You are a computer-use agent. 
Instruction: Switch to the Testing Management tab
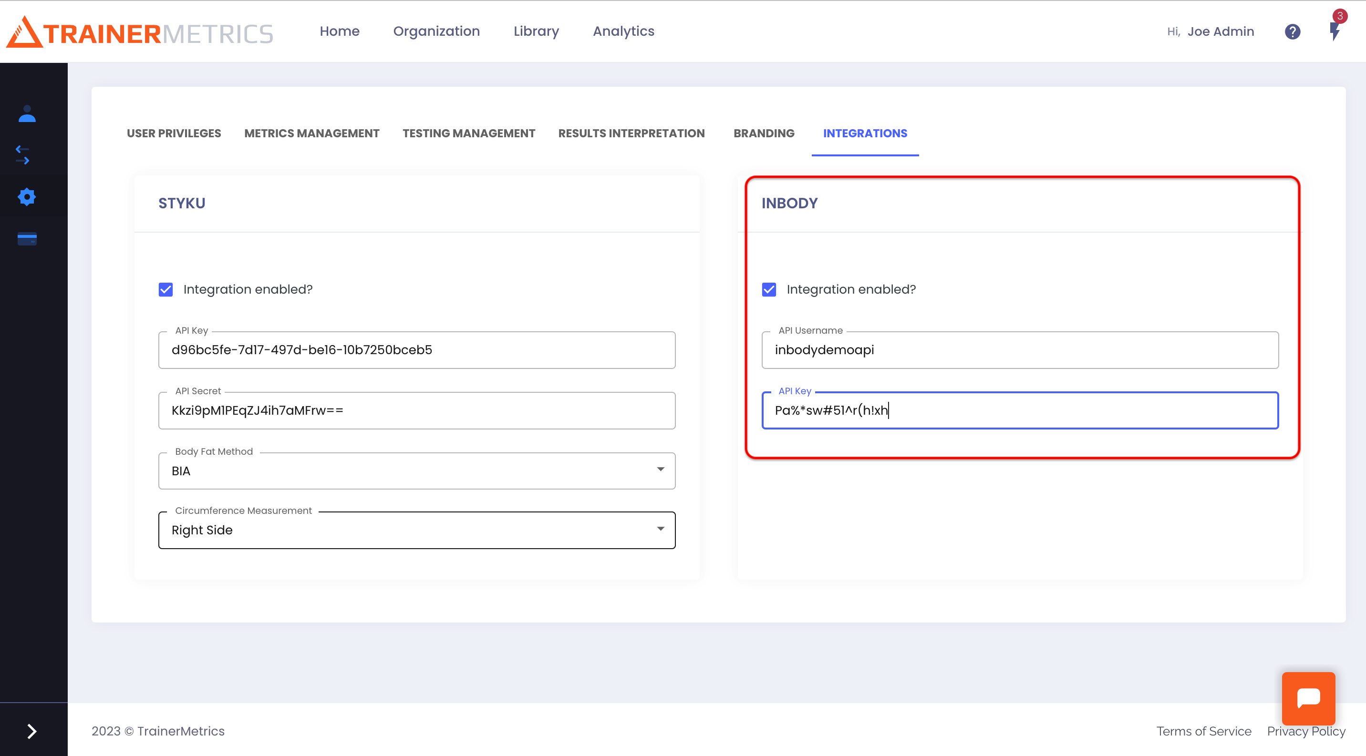click(469, 133)
